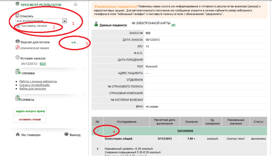Click the o.k. button
The height and width of the screenshot is (156, 272).
coord(74,43)
